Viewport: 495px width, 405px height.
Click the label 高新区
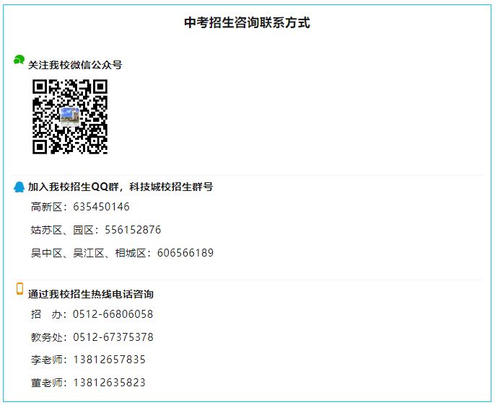46,207
